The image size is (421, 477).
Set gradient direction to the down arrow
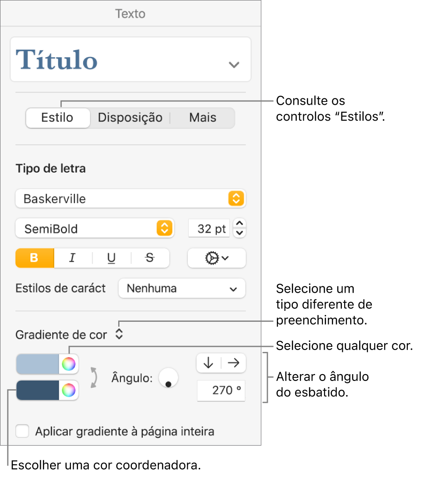209,363
